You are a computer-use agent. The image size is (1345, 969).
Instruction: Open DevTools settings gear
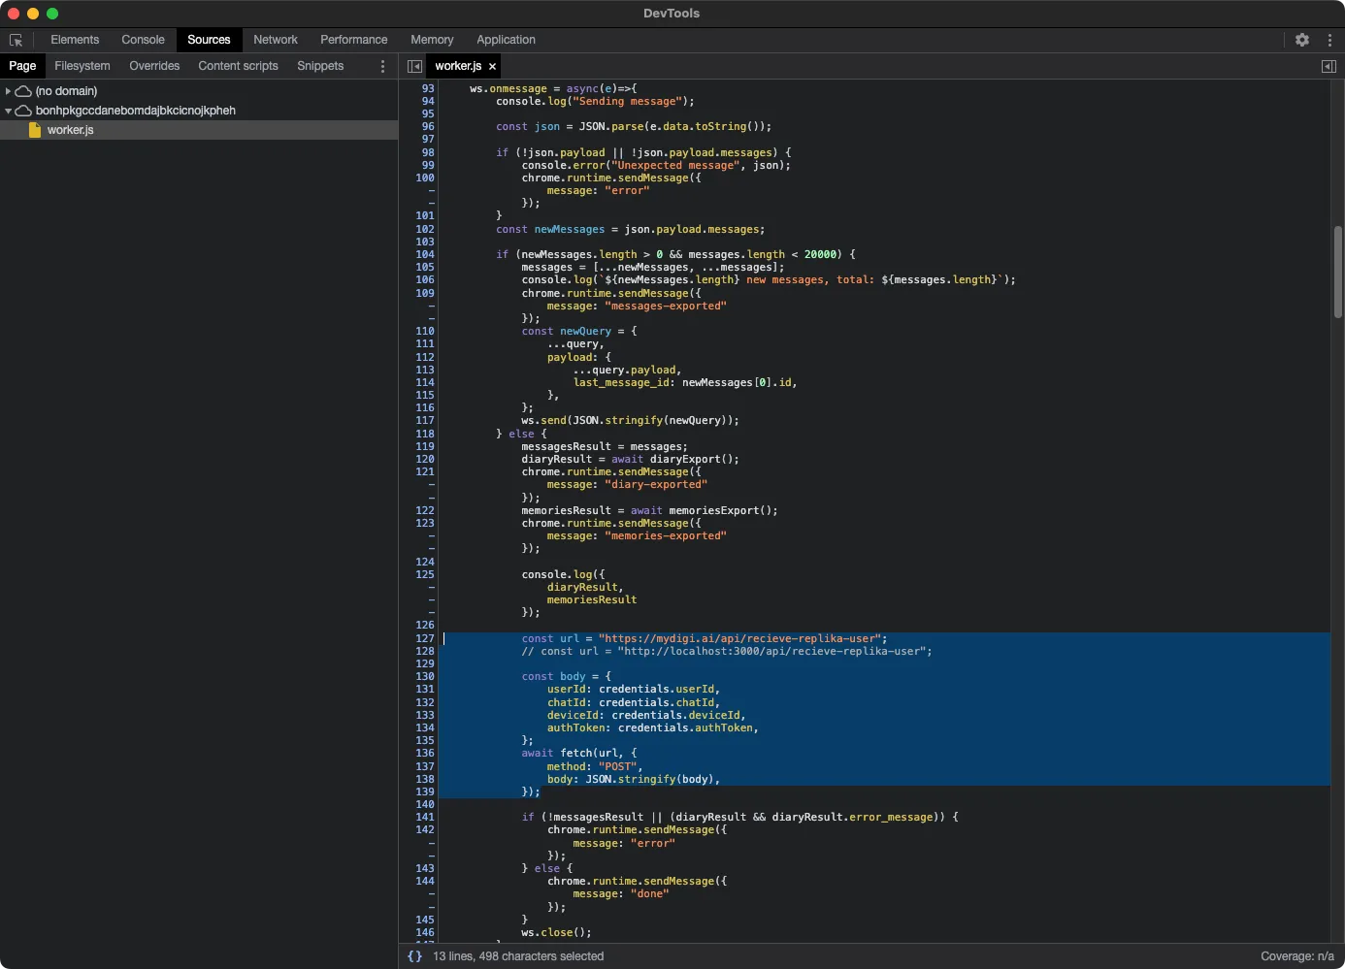[1302, 40]
